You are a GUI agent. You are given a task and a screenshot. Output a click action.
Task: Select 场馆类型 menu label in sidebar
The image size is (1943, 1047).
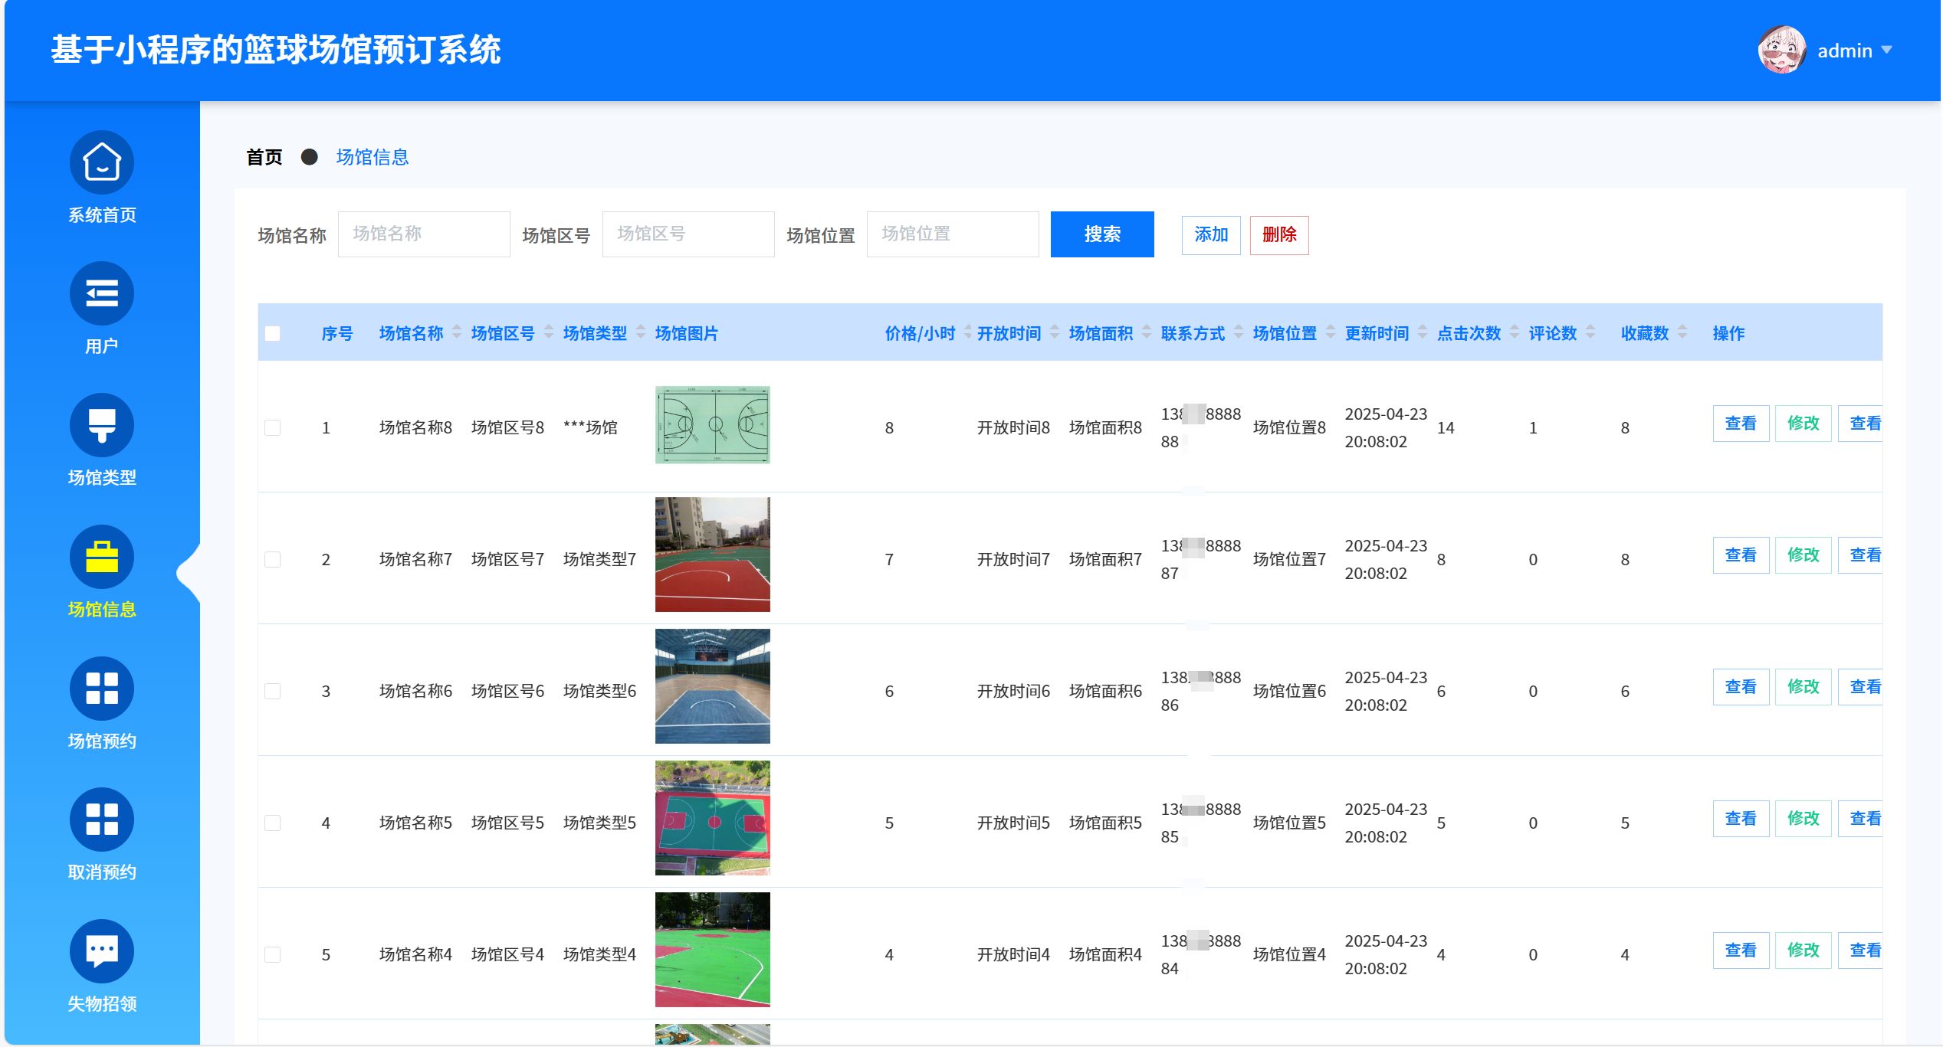click(x=102, y=478)
